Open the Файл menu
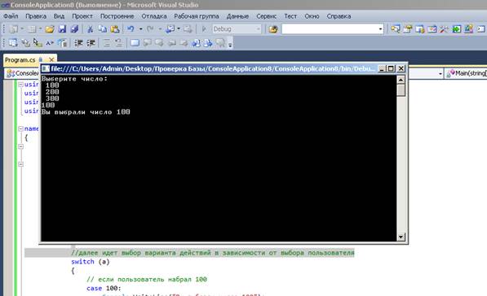 (11, 16)
